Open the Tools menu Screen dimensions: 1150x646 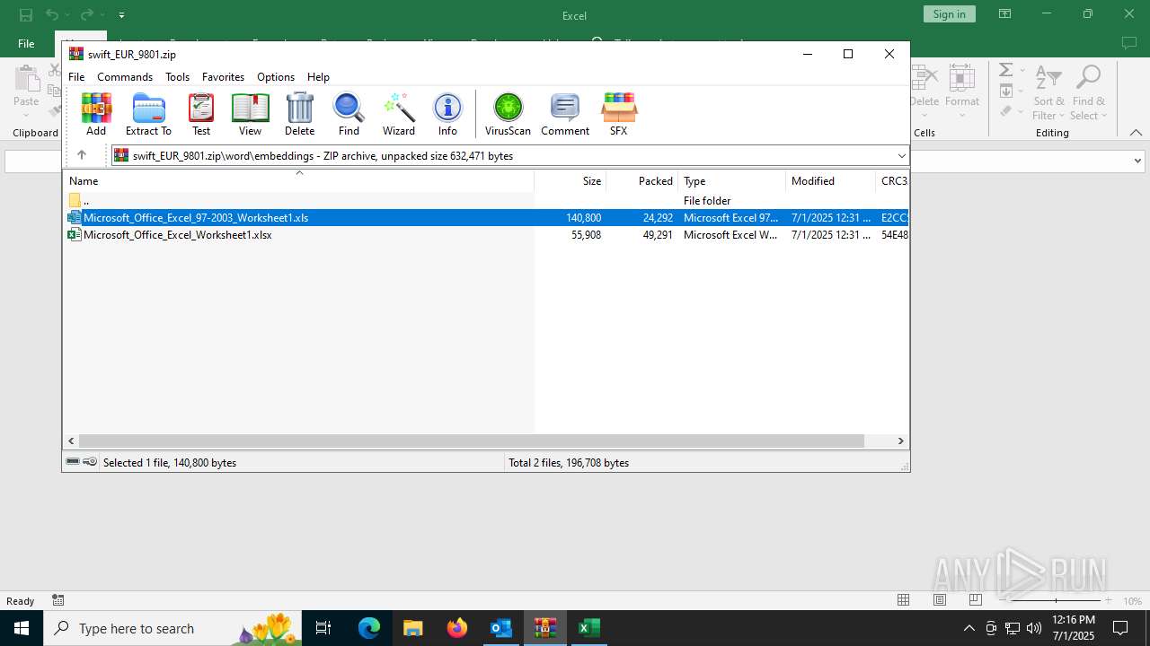coord(177,77)
